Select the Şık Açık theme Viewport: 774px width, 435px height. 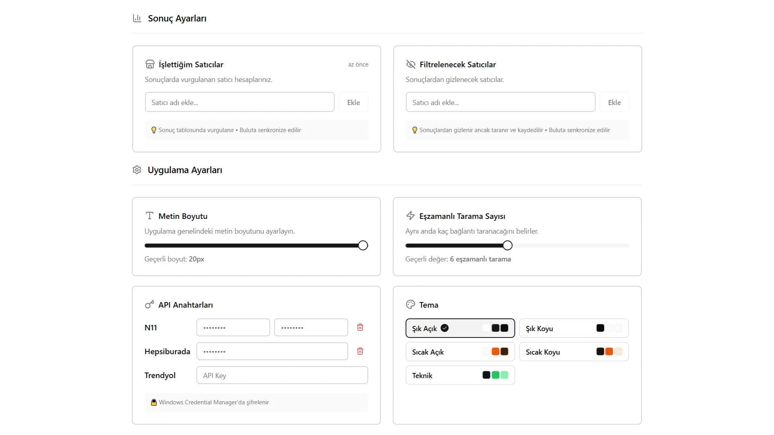[x=460, y=328]
